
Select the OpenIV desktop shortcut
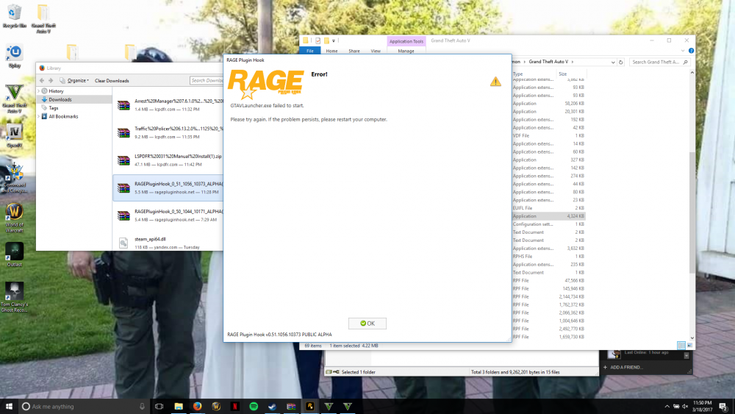tap(14, 137)
